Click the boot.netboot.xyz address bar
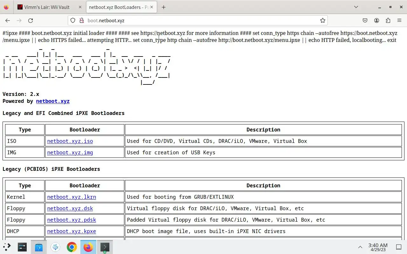Image resolution: width=407 pixels, height=254 pixels. [x=197, y=20]
